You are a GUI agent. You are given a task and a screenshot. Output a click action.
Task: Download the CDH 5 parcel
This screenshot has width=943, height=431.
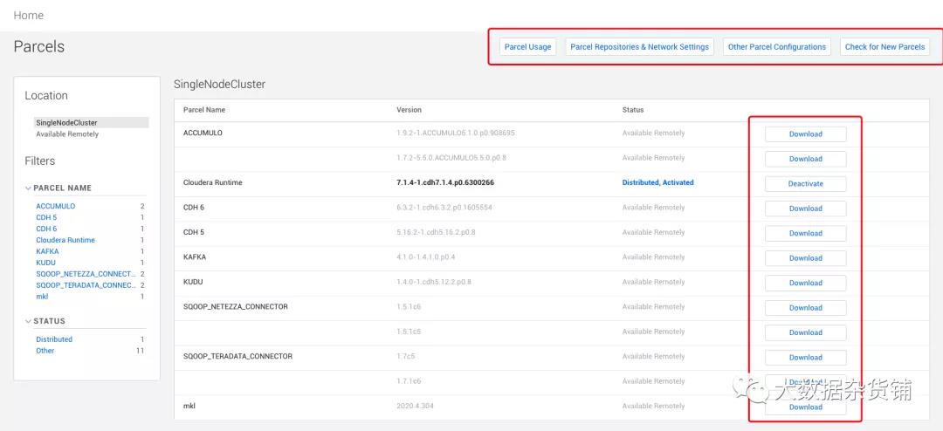click(x=805, y=233)
